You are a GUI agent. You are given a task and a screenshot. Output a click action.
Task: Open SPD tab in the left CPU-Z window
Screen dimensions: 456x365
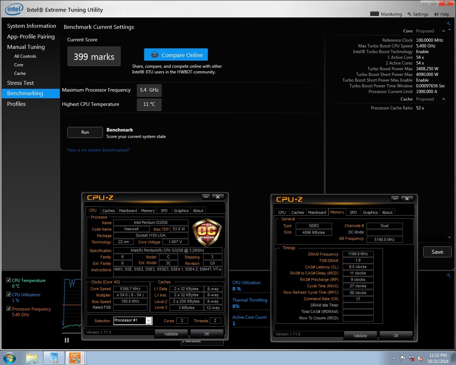click(x=164, y=211)
